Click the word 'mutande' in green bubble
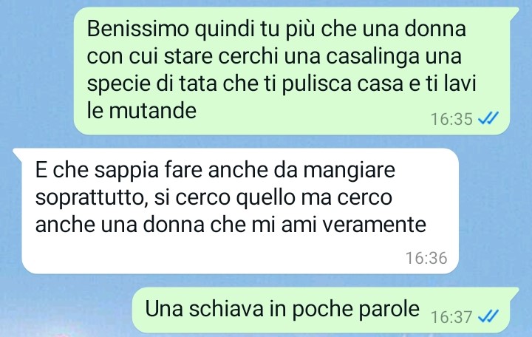The width and height of the screenshot is (532, 337). click(x=152, y=111)
